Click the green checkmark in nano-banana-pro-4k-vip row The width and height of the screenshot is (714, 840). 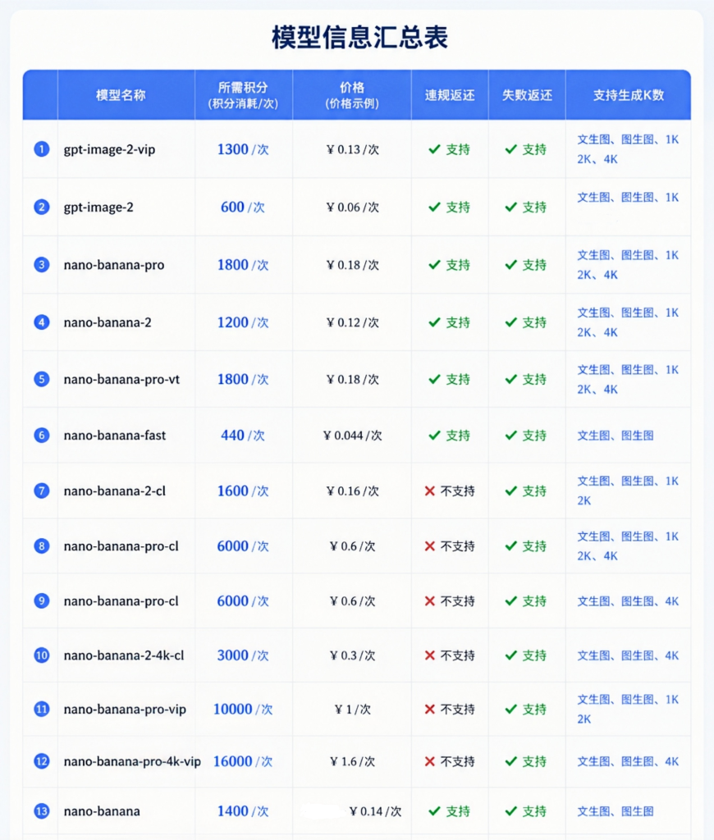510,761
